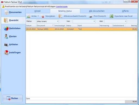Open the Instellingen house icon

pyautogui.click(x=6, y=53)
